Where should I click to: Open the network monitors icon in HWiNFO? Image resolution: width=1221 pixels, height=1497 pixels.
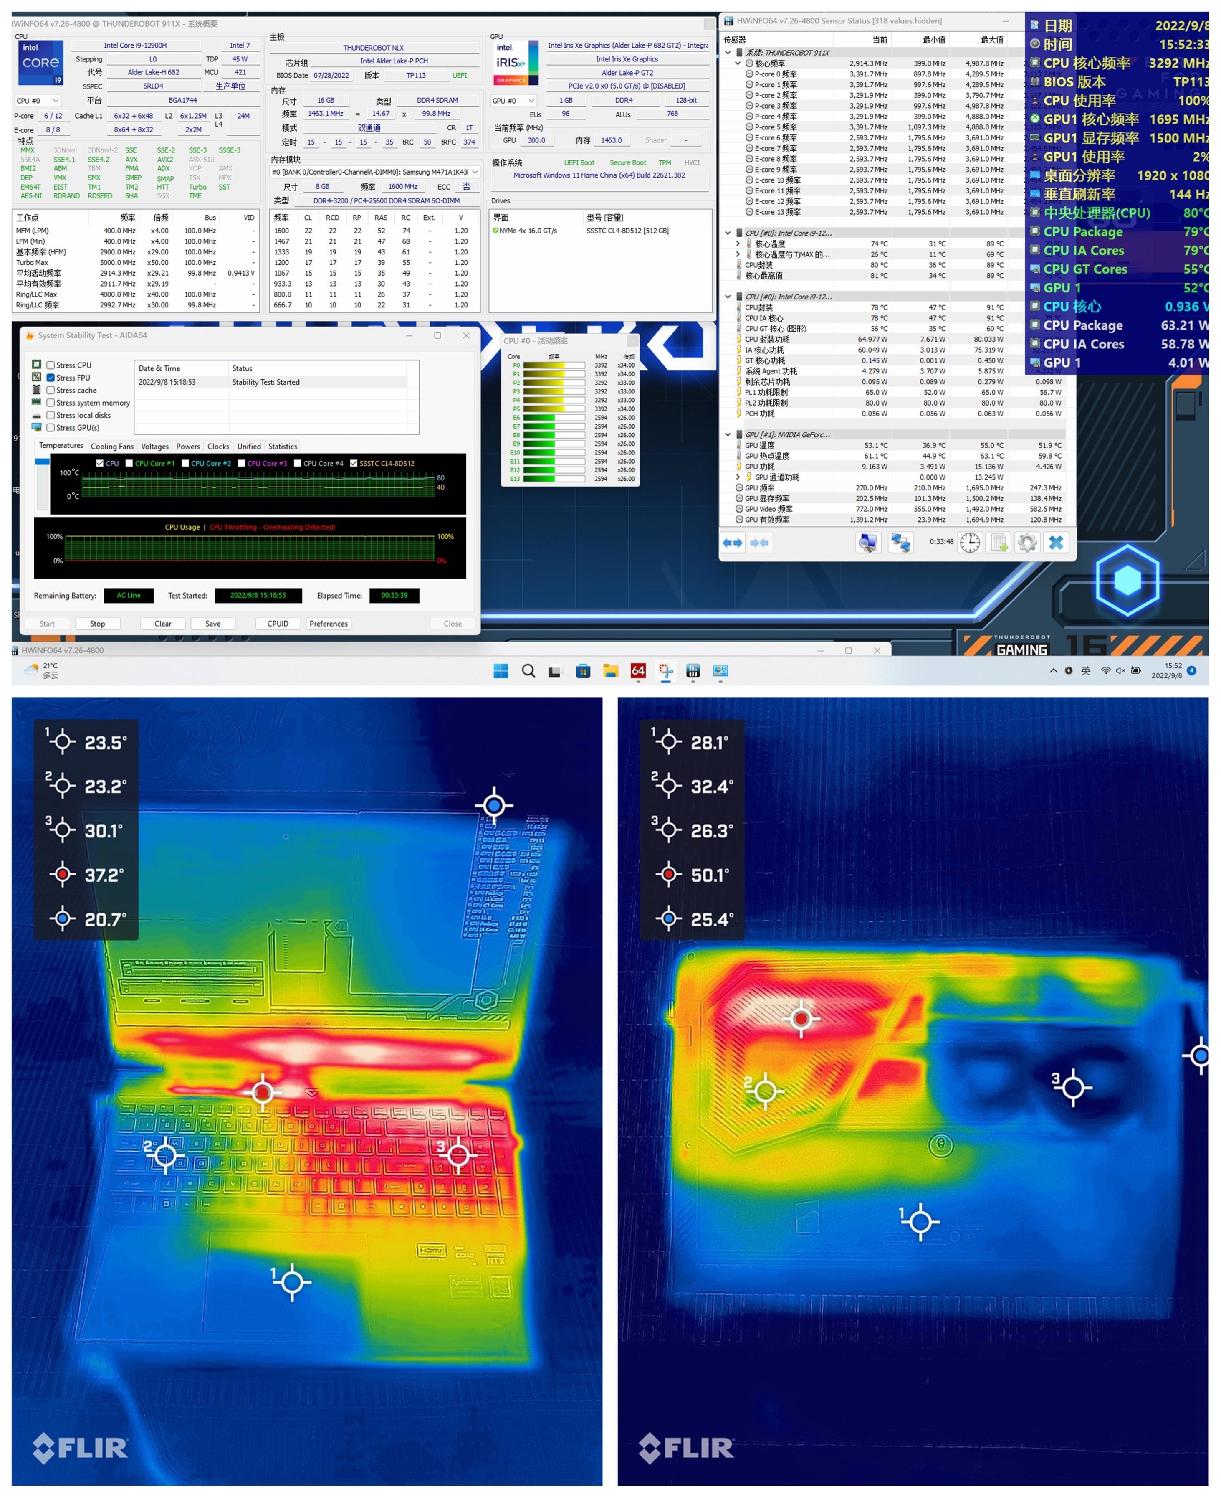point(900,543)
